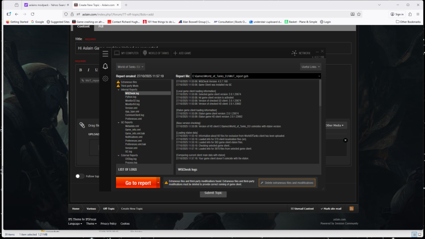
Task: Click the Go to report button
Action: (x=136, y=183)
